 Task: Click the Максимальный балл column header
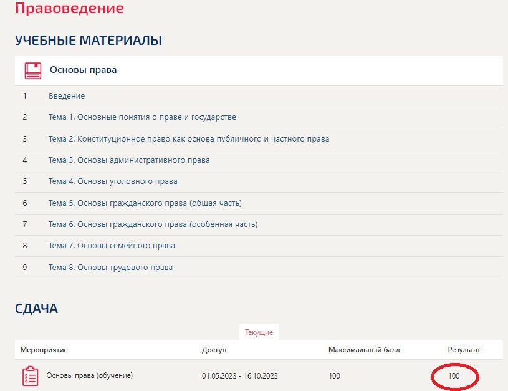(x=364, y=350)
